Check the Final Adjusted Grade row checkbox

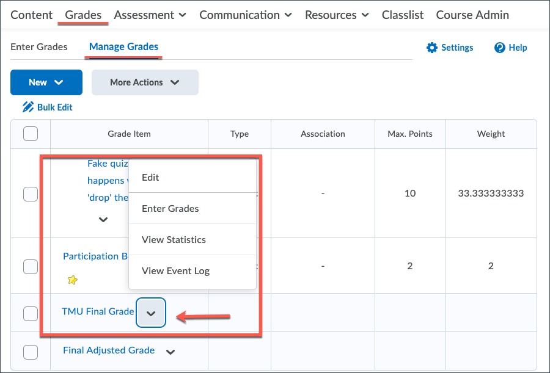pos(31,352)
